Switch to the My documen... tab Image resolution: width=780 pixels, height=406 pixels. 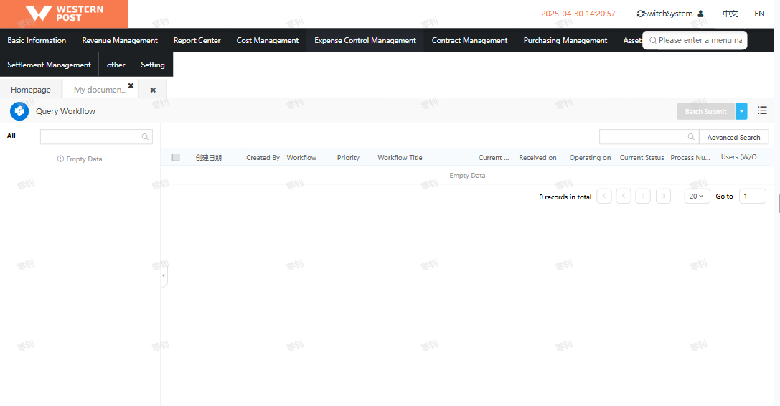click(100, 90)
